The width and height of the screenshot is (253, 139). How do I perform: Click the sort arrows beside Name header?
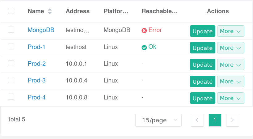point(50,11)
